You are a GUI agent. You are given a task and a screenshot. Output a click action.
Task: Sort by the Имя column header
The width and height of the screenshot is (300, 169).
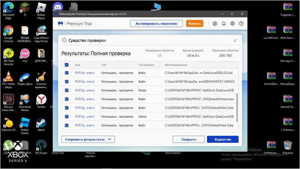(77, 65)
